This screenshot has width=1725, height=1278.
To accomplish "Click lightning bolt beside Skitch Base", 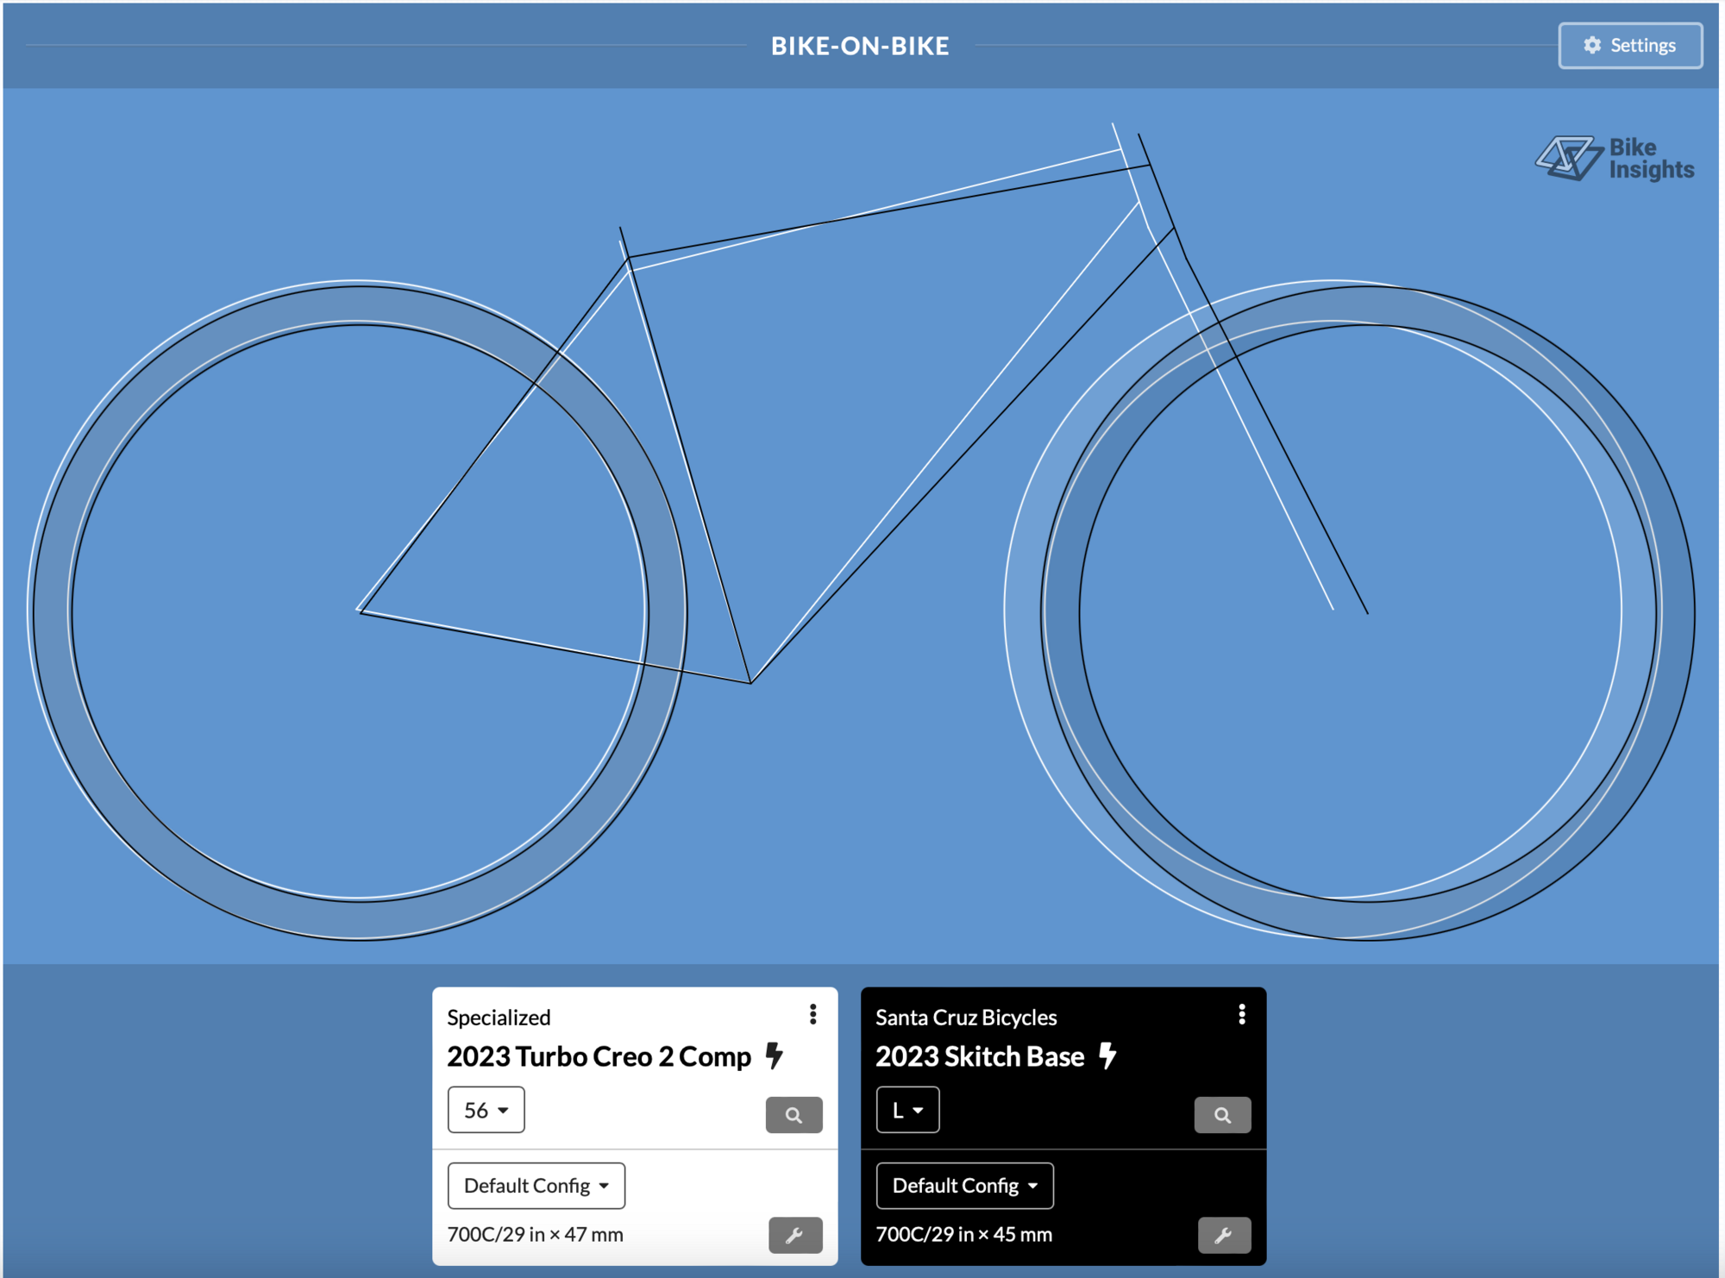I will (1107, 1056).
